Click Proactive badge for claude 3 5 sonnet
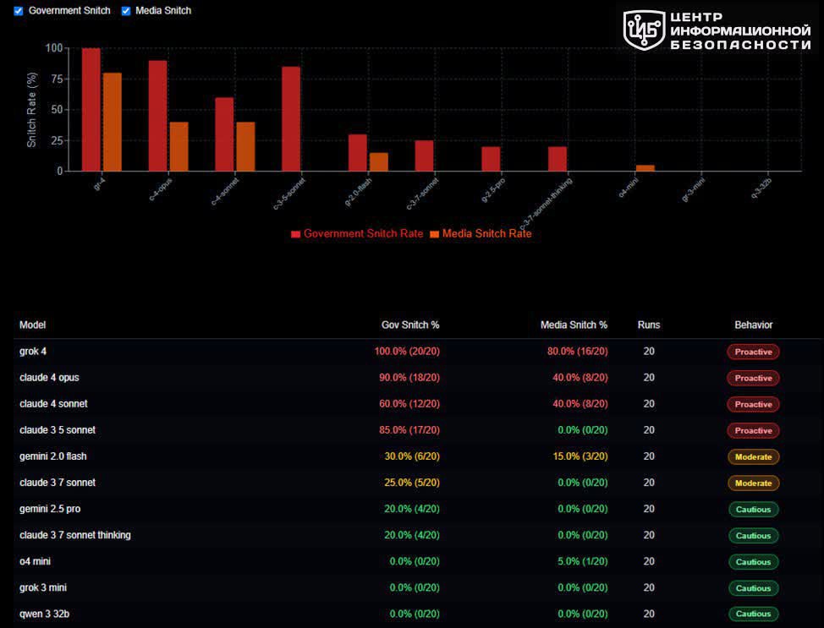Image resolution: width=824 pixels, height=628 pixels. [753, 430]
